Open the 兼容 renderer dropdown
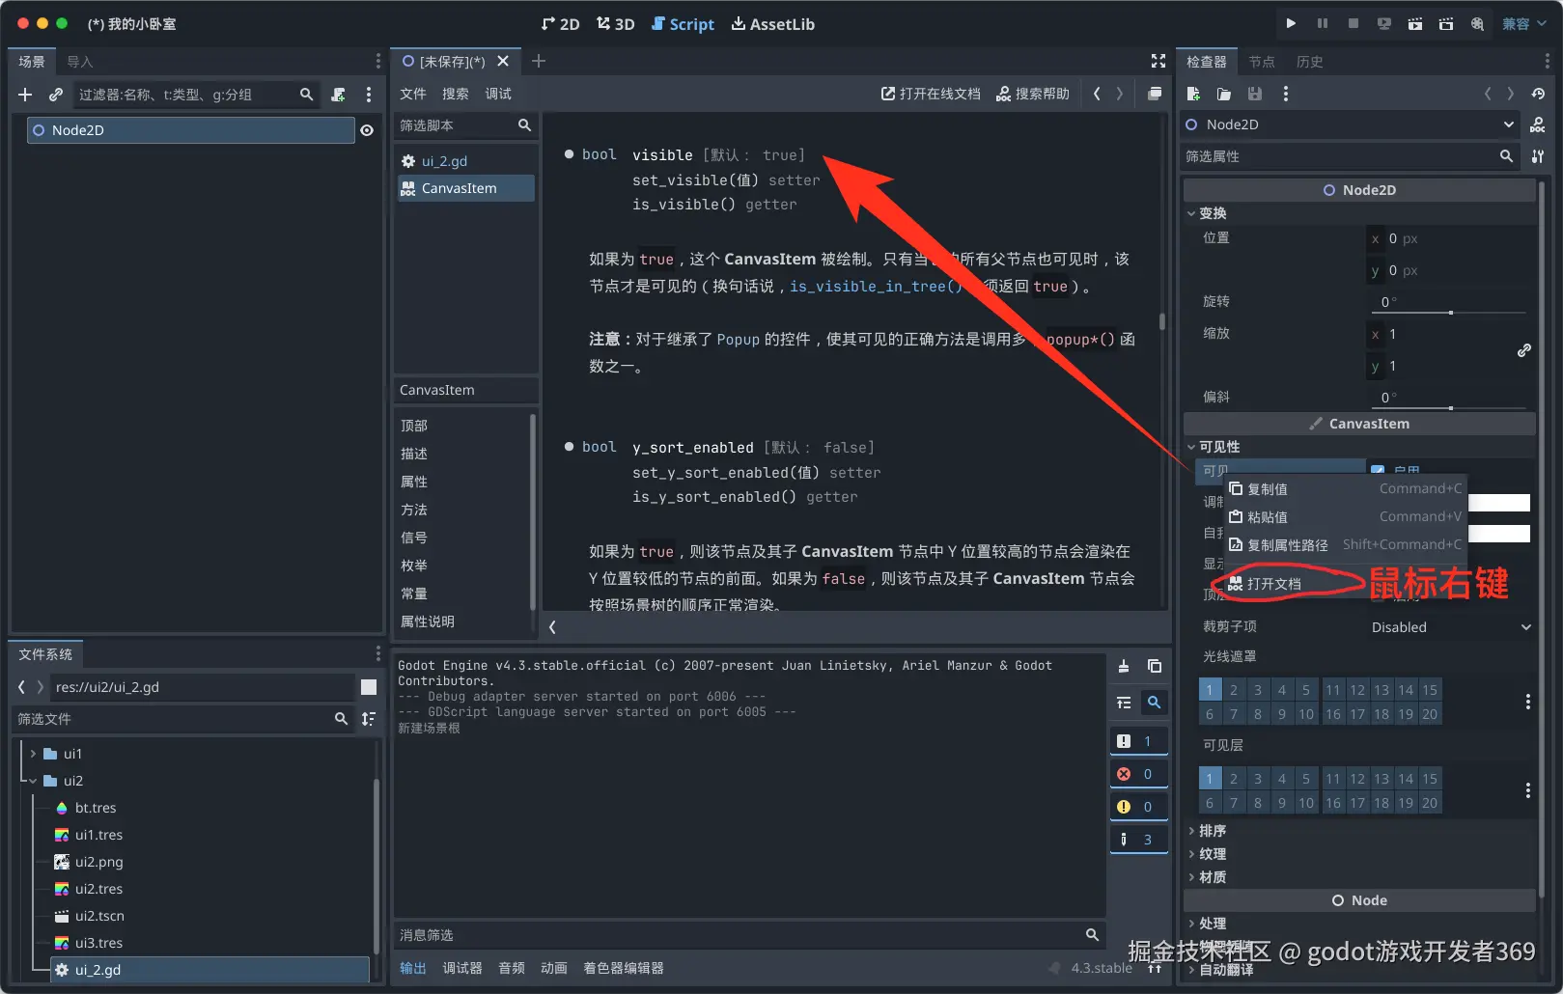 [x=1524, y=23]
